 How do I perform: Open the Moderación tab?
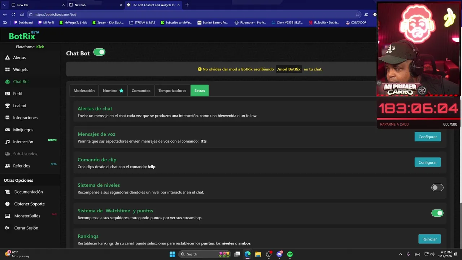pyautogui.click(x=84, y=91)
